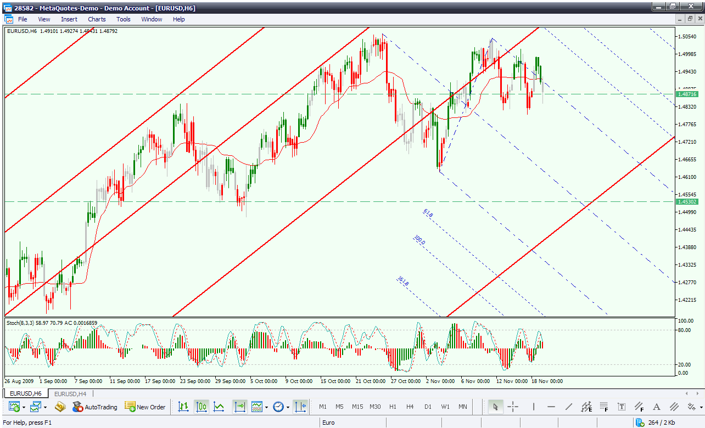705x428 pixels.
Task: Switch chart to bar chart view
Action: click(x=183, y=407)
